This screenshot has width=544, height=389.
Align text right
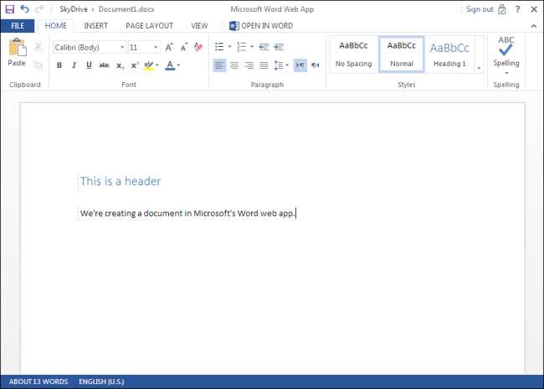[x=249, y=65]
